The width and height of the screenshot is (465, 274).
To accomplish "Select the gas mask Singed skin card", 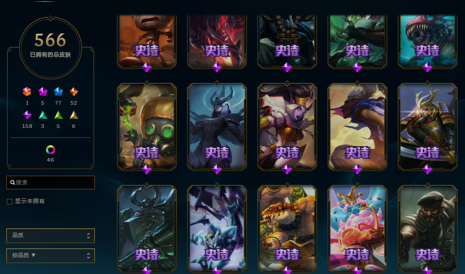I will coord(147,127).
